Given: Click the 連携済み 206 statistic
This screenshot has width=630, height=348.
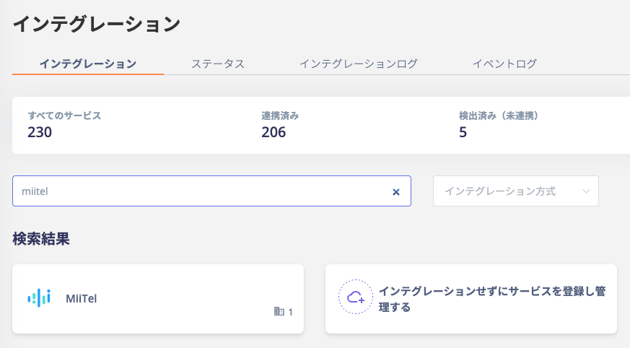Looking at the screenshot, I should click(x=280, y=125).
